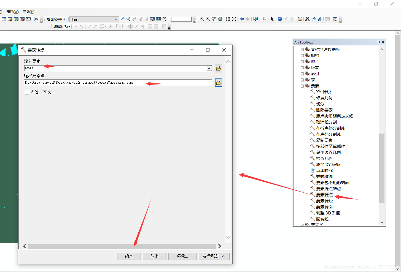Expand the 栅格 toolset

click(x=302, y=56)
